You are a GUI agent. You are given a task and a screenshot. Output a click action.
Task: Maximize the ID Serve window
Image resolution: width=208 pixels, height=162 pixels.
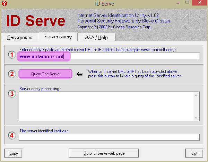pos(187,2)
